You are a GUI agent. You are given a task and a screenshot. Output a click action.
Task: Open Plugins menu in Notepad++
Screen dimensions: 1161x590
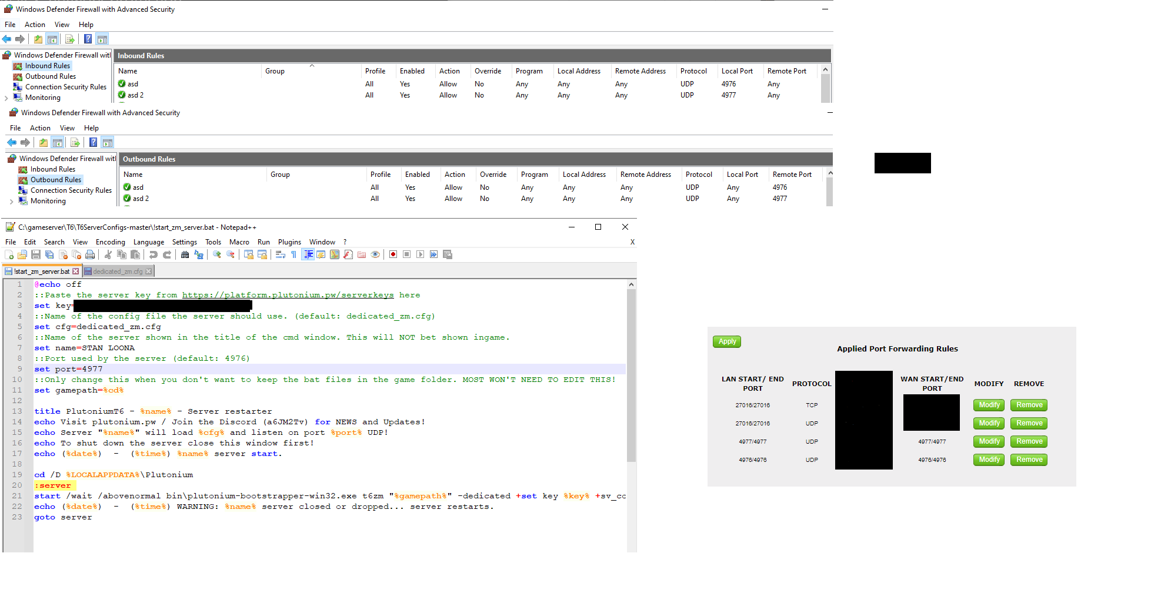click(289, 242)
